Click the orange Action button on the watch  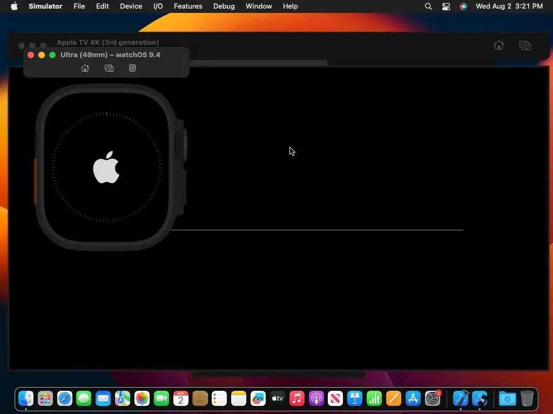pos(35,181)
